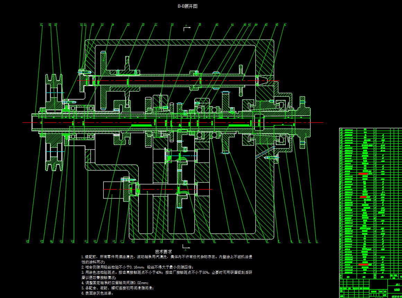Pick part callout number 26 at bottom left
This screenshot has height=298, width=402.
coord(28,241)
